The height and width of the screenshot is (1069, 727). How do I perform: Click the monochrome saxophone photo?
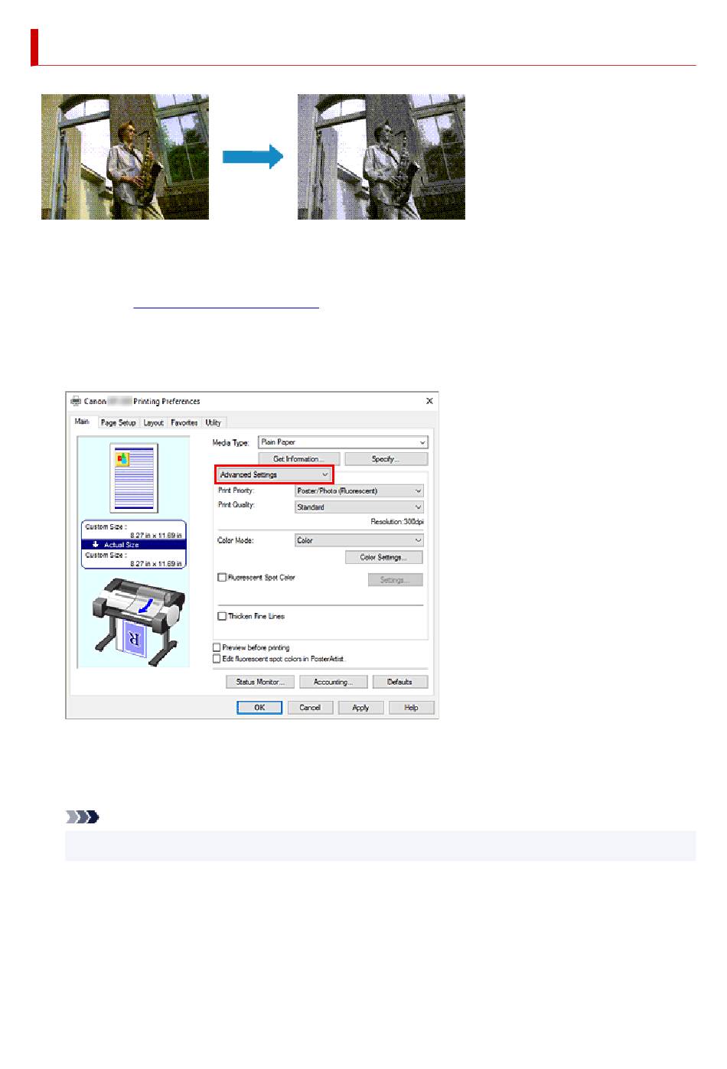point(381,157)
